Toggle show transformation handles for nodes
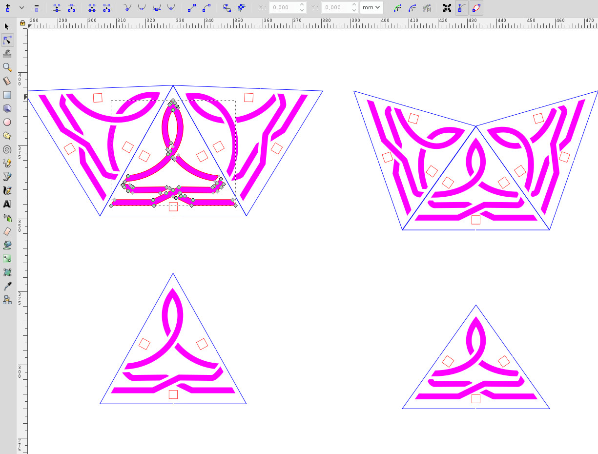Screen dimensions: 598x454 pyautogui.click(x=447, y=8)
